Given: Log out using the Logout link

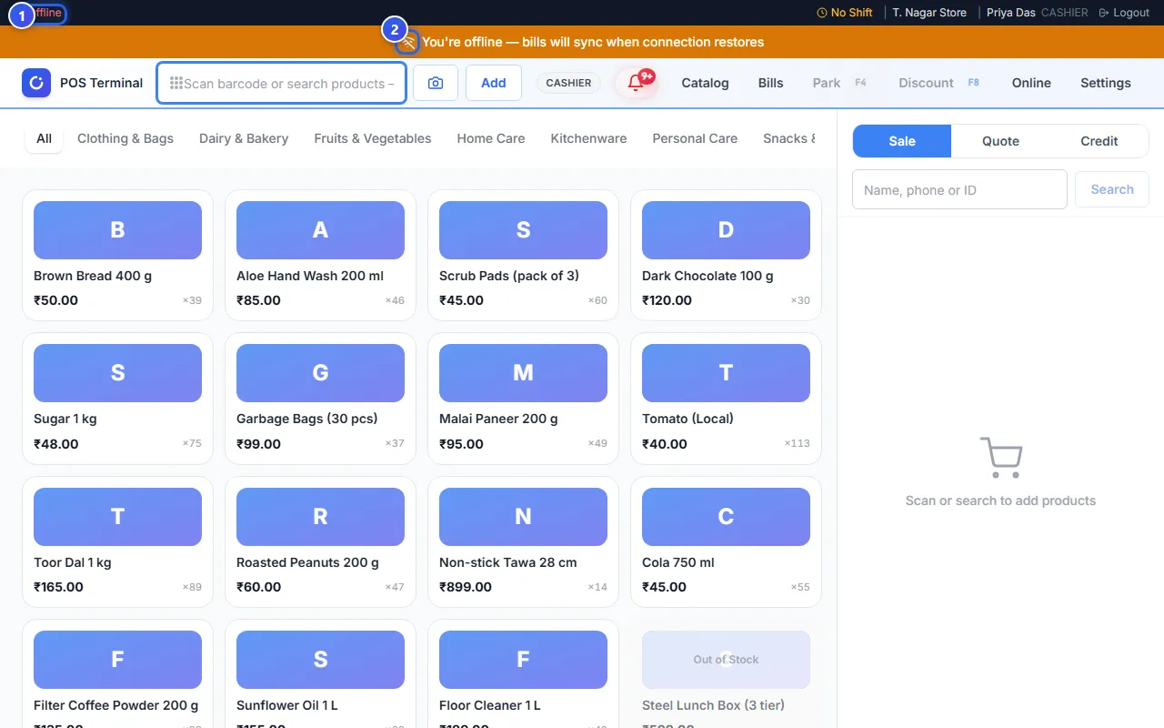Looking at the screenshot, I should pos(1124,13).
